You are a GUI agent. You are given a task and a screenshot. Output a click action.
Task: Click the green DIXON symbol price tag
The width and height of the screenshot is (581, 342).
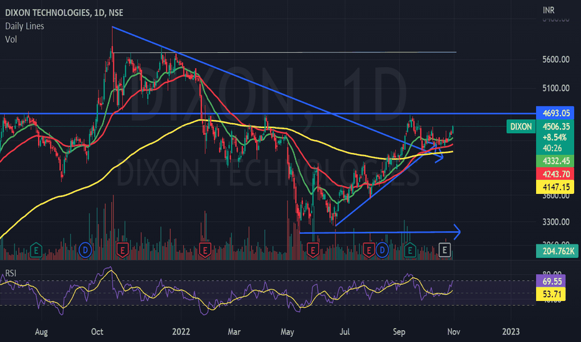click(x=521, y=127)
